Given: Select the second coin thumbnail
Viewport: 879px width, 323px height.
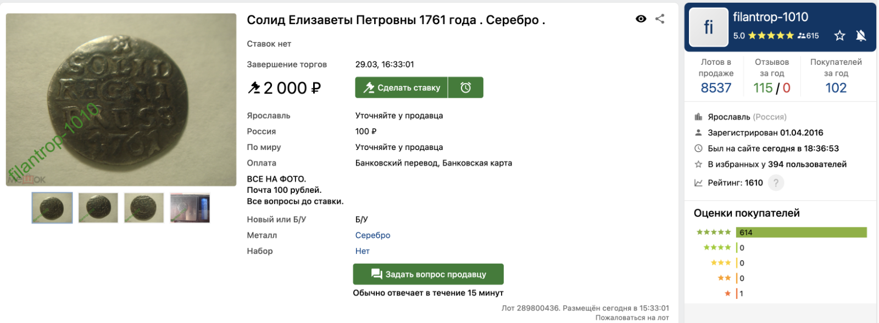Looking at the screenshot, I should pyautogui.click(x=98, y=208).
